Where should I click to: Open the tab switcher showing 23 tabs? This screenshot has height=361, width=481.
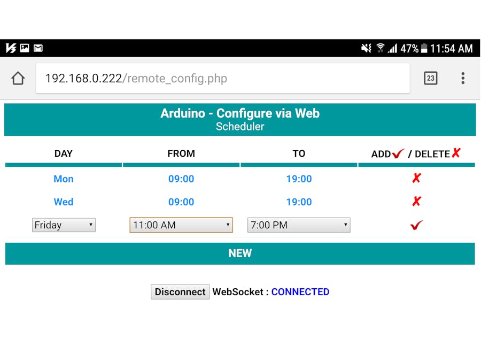click(x=430, y=79)
